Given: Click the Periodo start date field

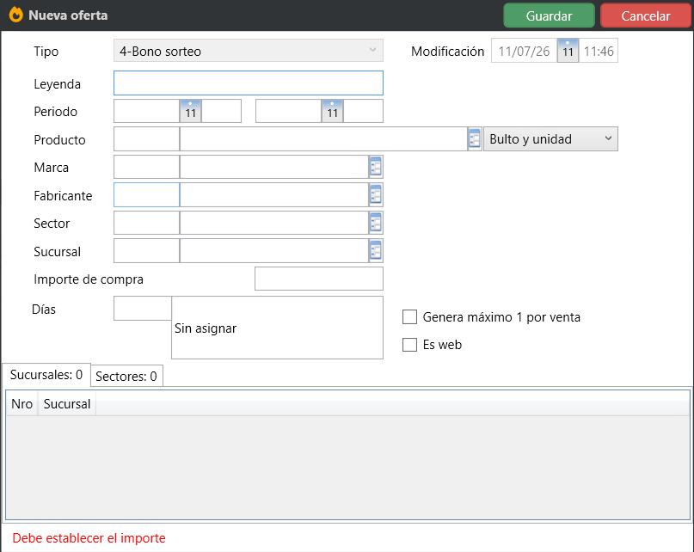Looking at the screenshot, I should [x=146, y=111].
